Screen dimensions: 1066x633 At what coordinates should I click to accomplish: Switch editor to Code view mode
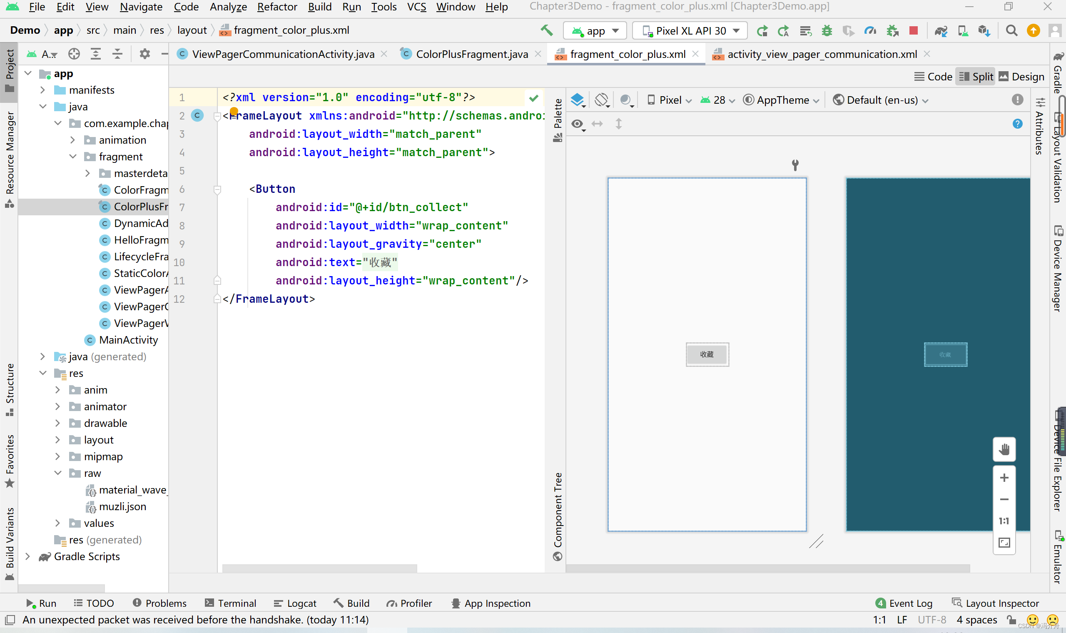(934, 77)
